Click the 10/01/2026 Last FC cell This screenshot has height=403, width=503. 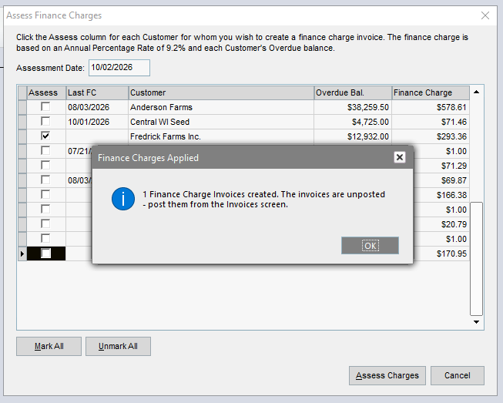tap(97, 122)
